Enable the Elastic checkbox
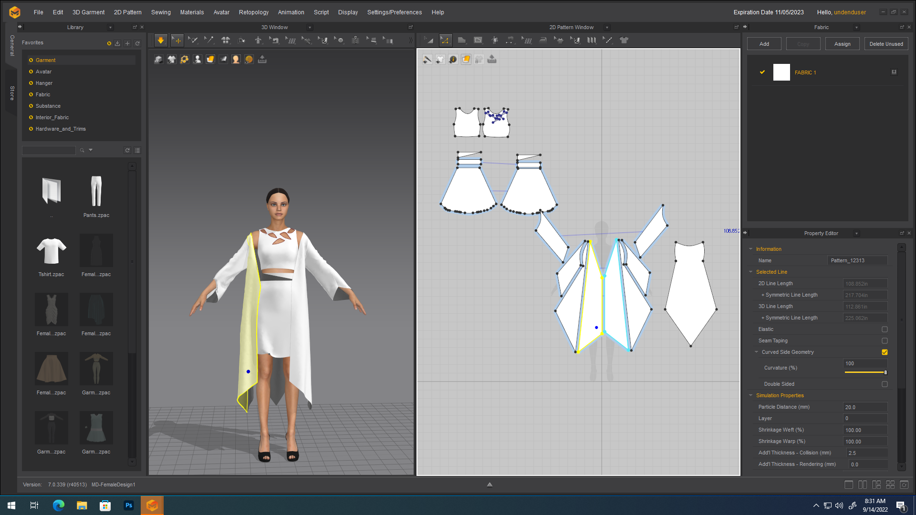916x515 pixels. click(x=885, y=330)
